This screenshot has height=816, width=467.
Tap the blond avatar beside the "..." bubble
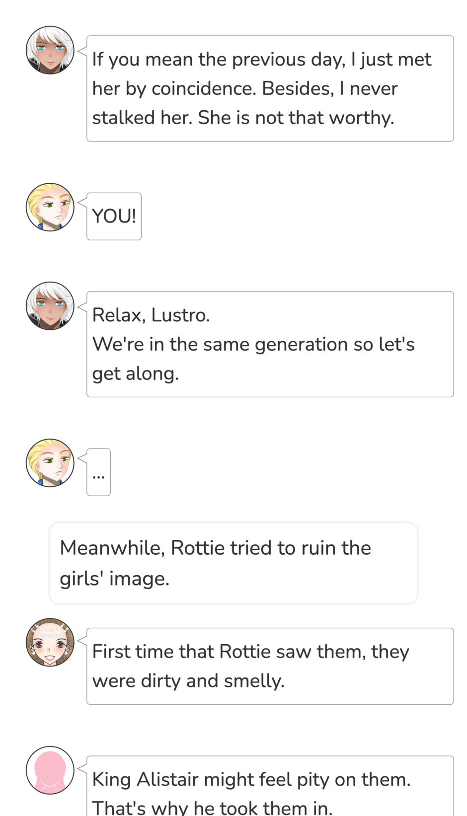point(50,463)
